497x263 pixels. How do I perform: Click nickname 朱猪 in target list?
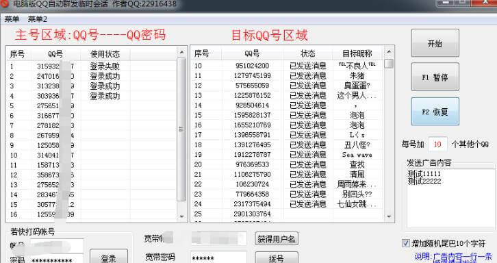[x=357, y=75]
